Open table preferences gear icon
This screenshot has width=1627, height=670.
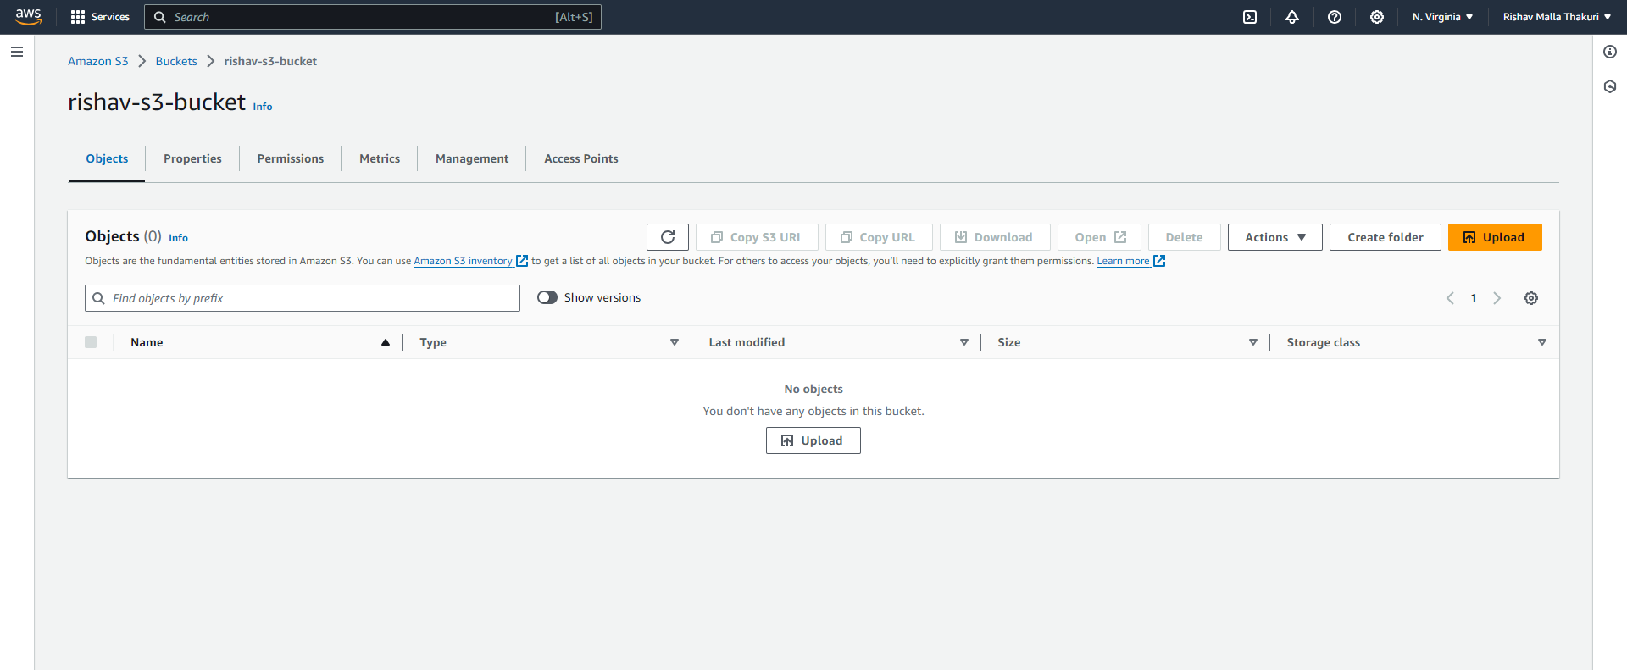point(1531,298)
